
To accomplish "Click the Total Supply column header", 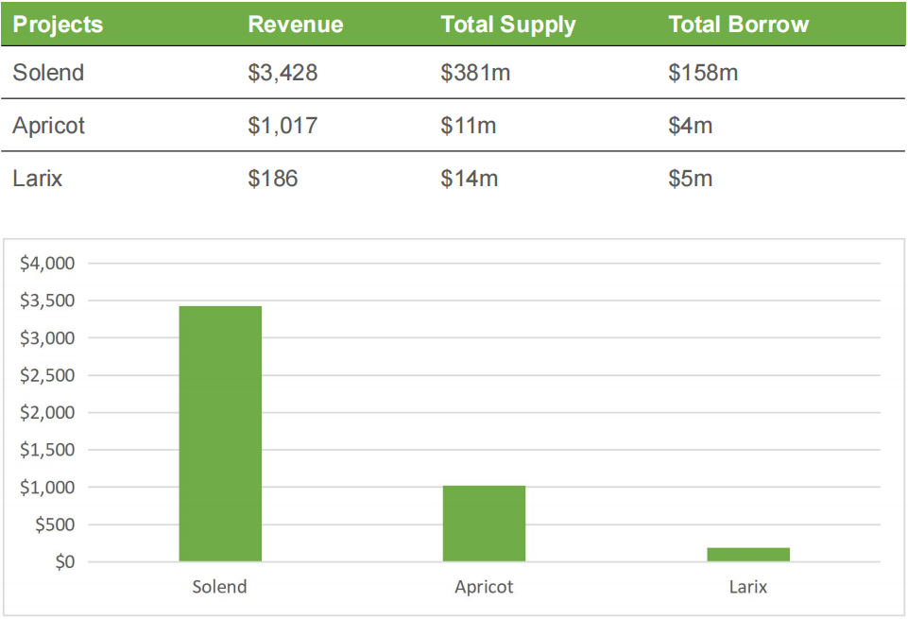I will pyautogui.click(x=507, y=25).
